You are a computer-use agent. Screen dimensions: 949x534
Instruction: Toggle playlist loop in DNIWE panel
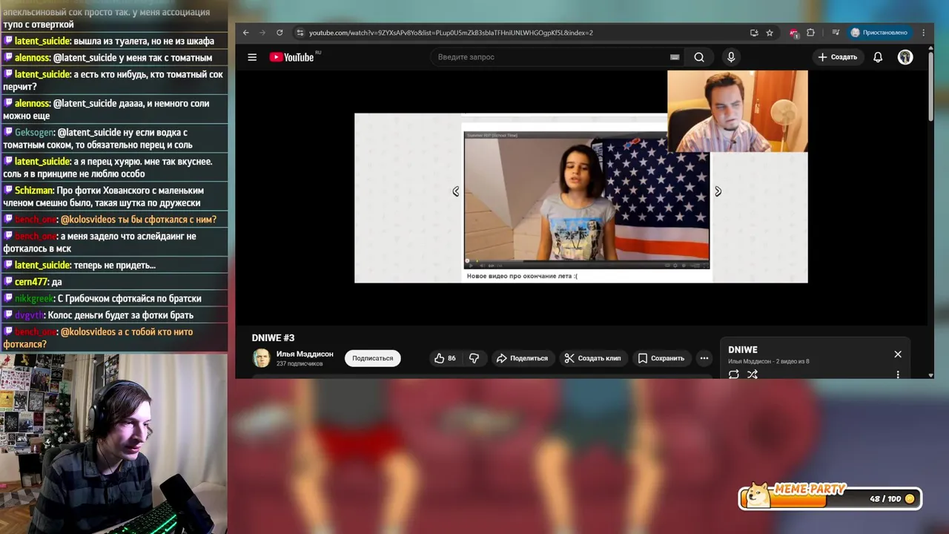coord(734,375)
